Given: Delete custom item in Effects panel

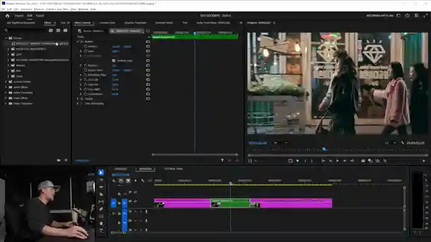Looking at the screenshot, I should [66, 160].
